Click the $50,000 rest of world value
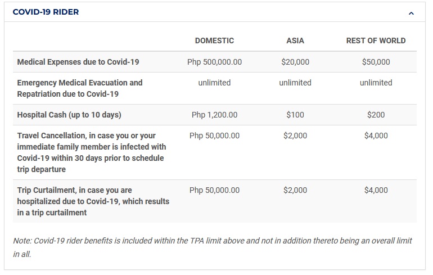 (376, 62)
